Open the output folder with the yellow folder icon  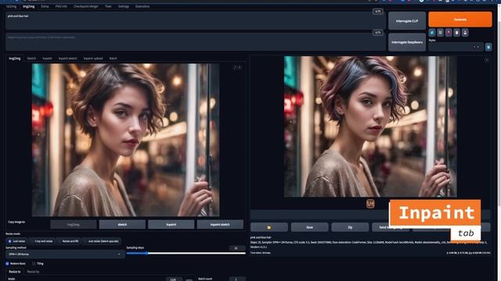click(269, 227)
